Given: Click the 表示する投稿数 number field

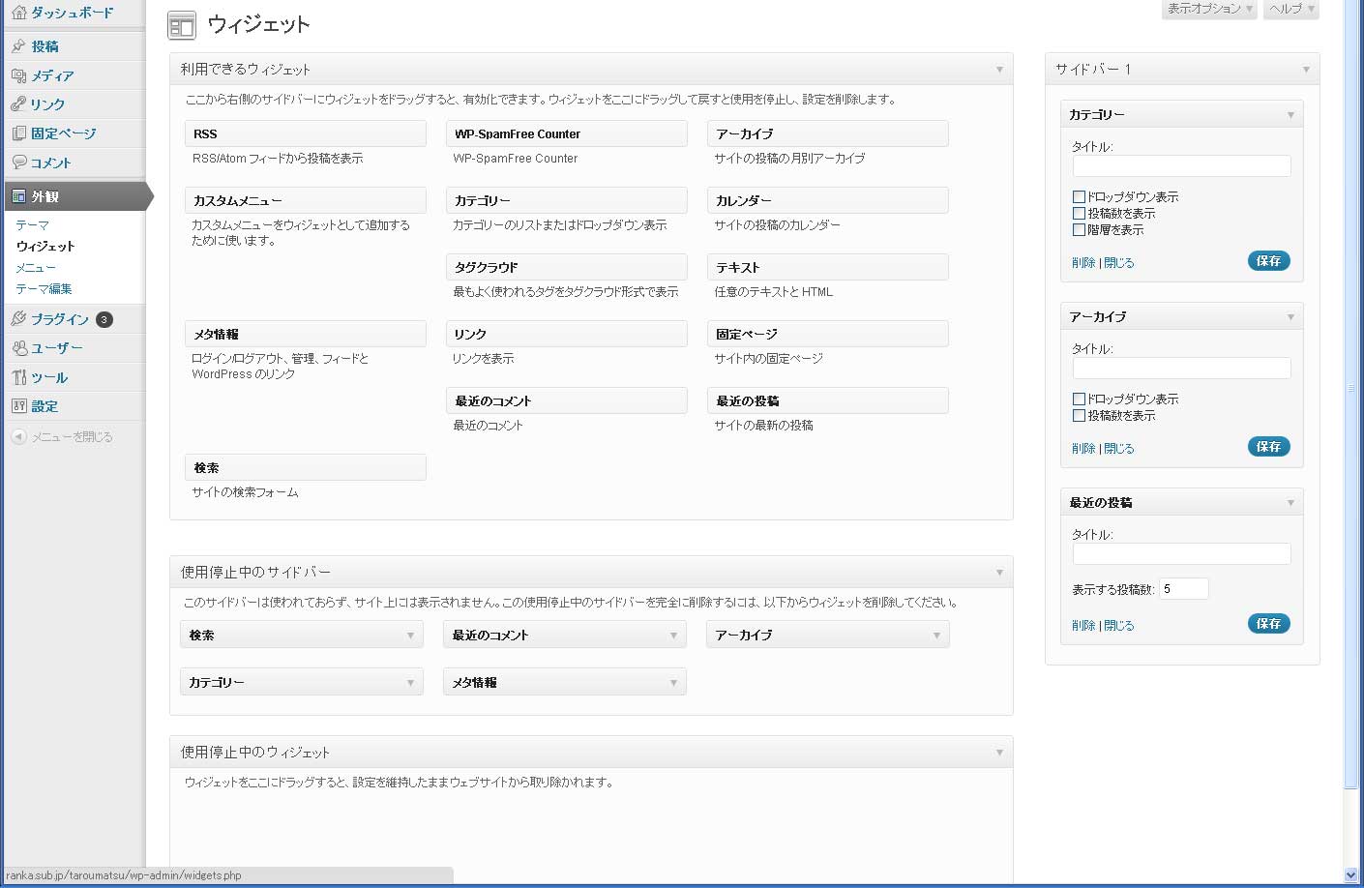Looking at the screenshot, I should pos(1184,588).
